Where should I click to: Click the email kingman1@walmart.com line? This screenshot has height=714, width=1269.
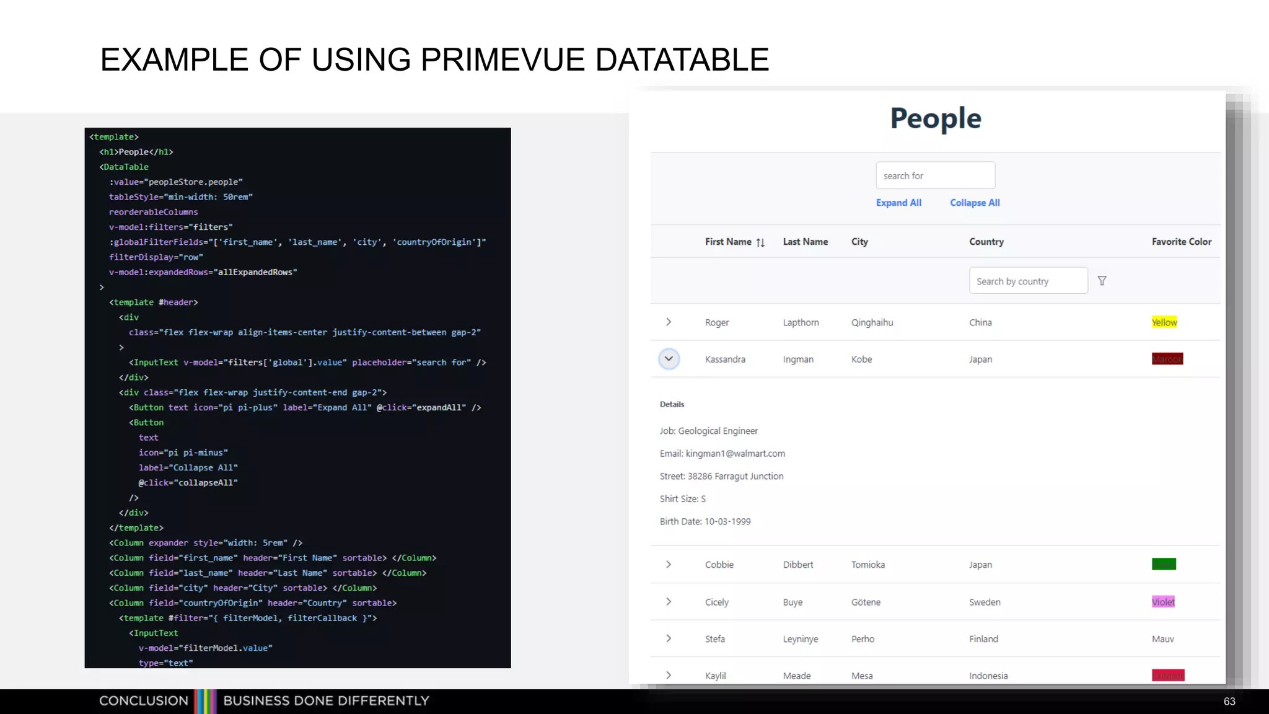click(x=722, y=454)
